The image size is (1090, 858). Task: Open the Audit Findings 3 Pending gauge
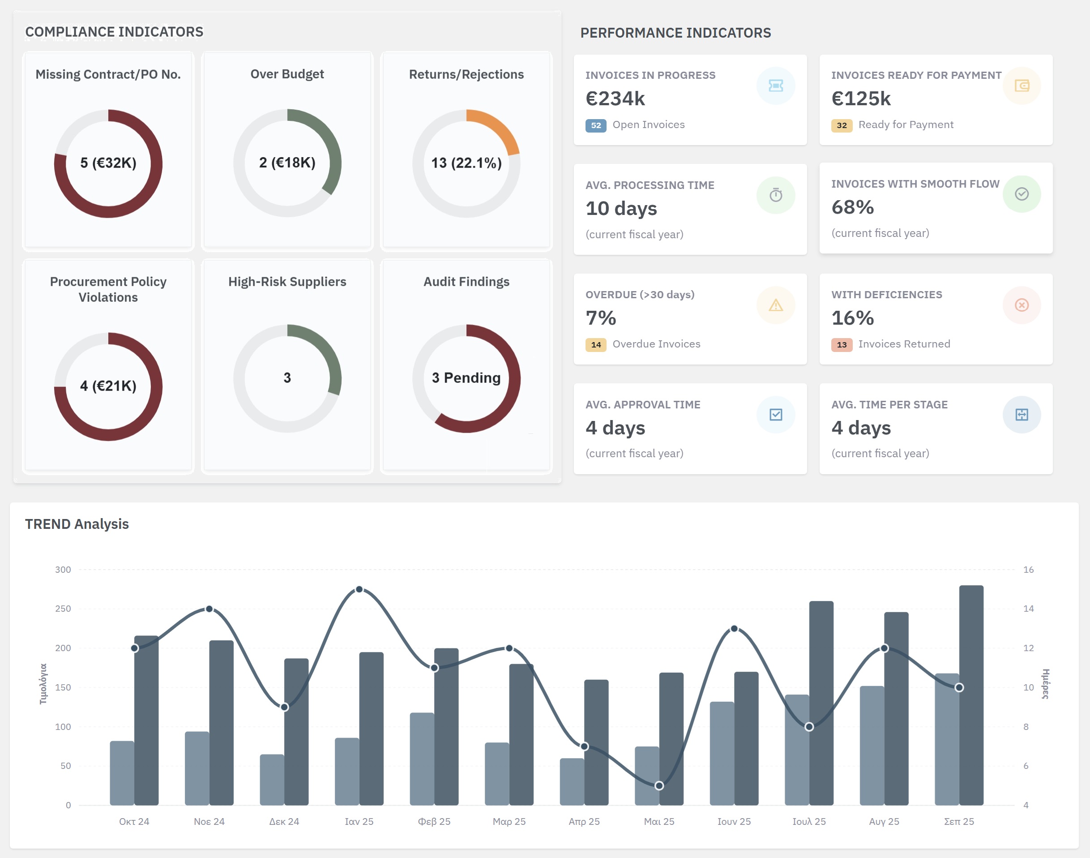pyautogui.click(x=466, y=378)
